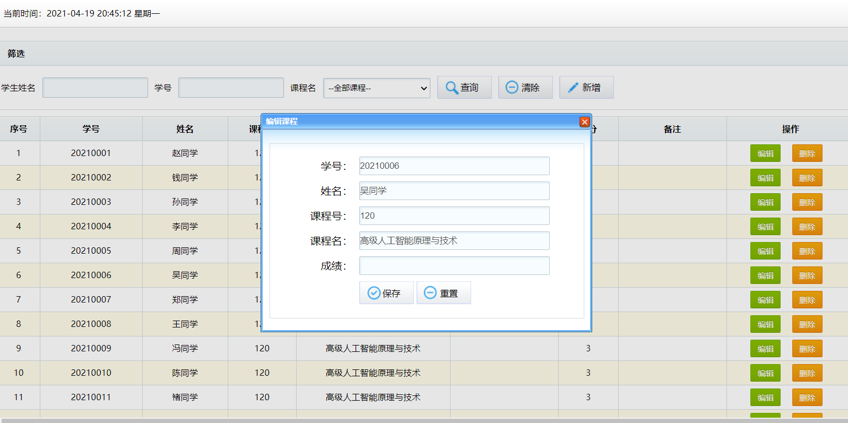Screen dimensions: 848x423
Task: Click the 备注 column header
Action: click(x=672, y=129)
